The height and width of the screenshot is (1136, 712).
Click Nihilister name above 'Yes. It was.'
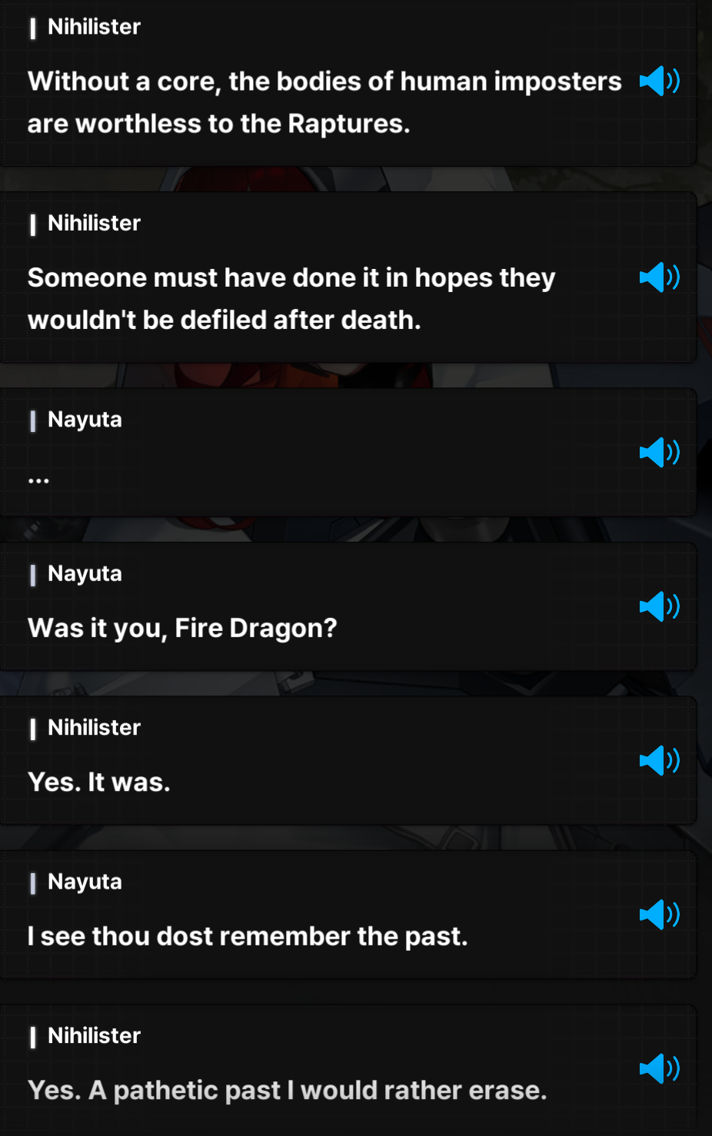(94, 727)
